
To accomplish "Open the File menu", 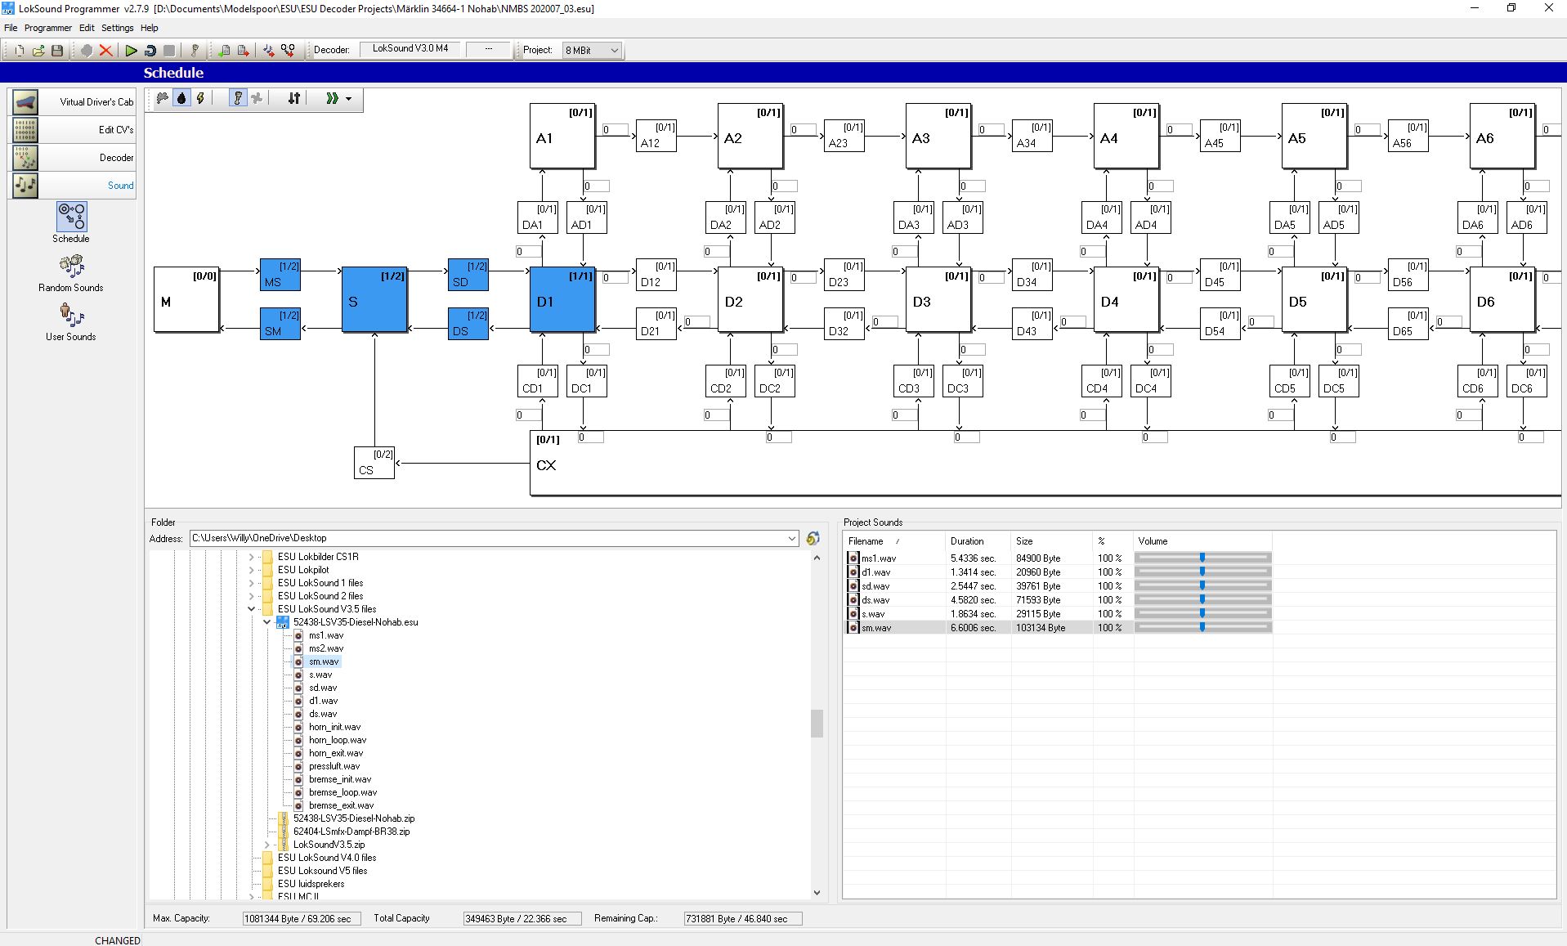I will click(x=11, y=28).
